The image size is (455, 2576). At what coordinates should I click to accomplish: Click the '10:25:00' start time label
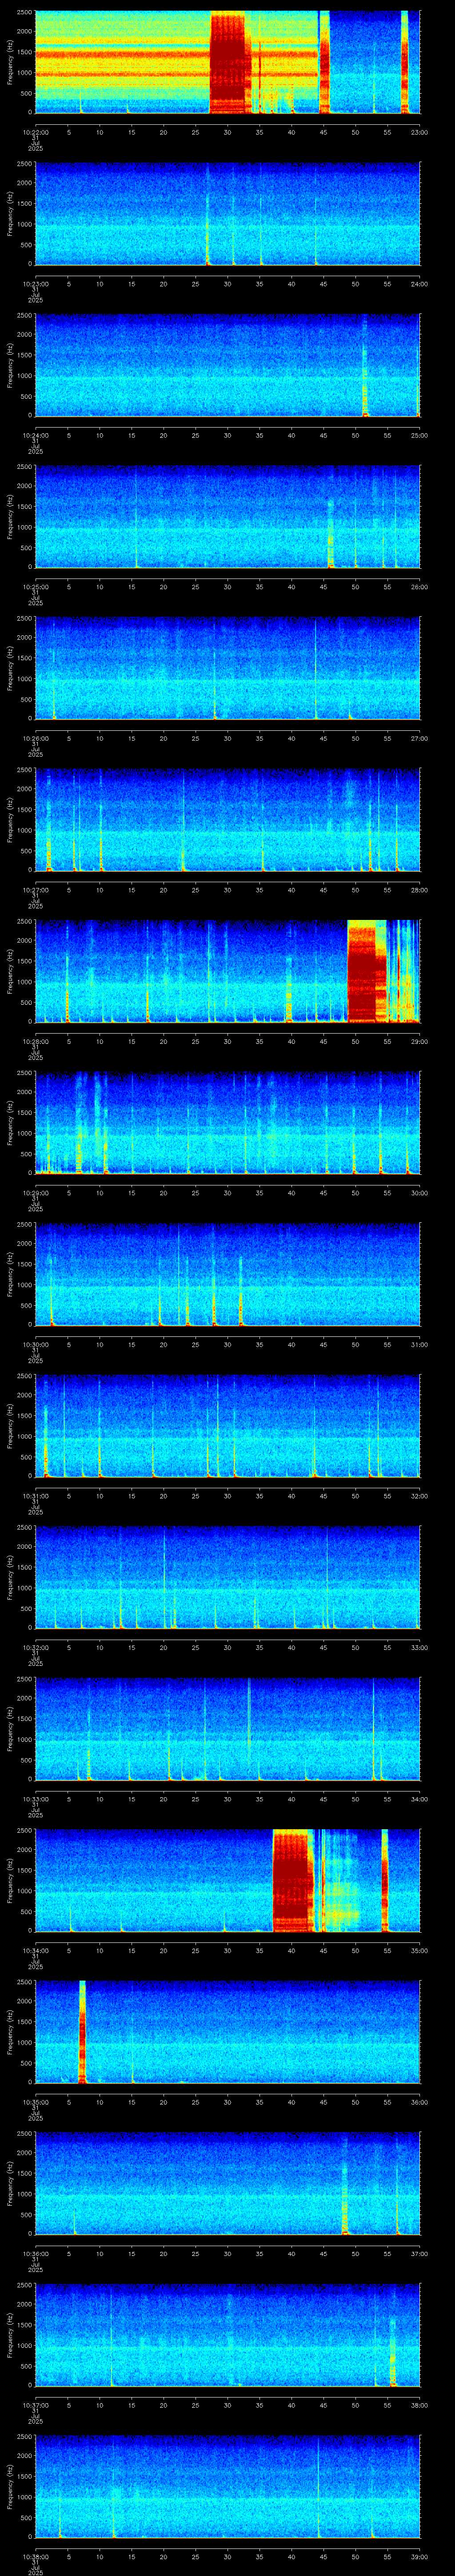[35, 587]
